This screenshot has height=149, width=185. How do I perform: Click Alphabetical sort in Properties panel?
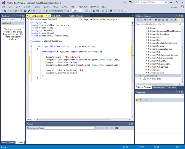(x=141, y=100)
